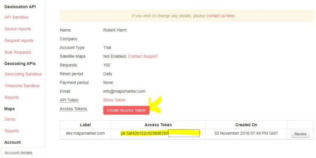
Task: Select the Account details tab
Action: 19,153
